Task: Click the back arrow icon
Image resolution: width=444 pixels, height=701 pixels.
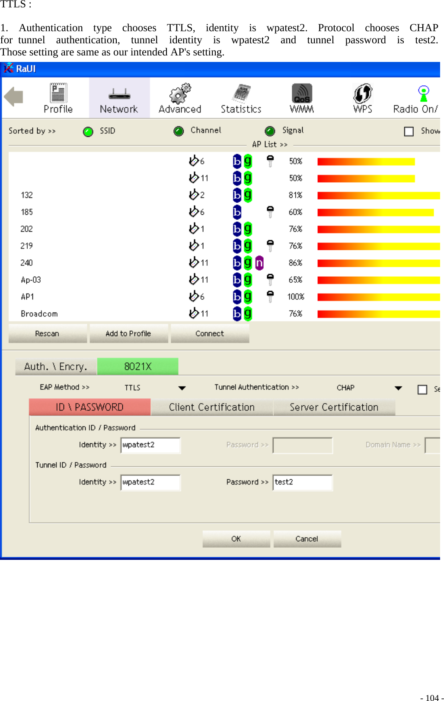Action: pyautogui.click(x=14, y=97)
